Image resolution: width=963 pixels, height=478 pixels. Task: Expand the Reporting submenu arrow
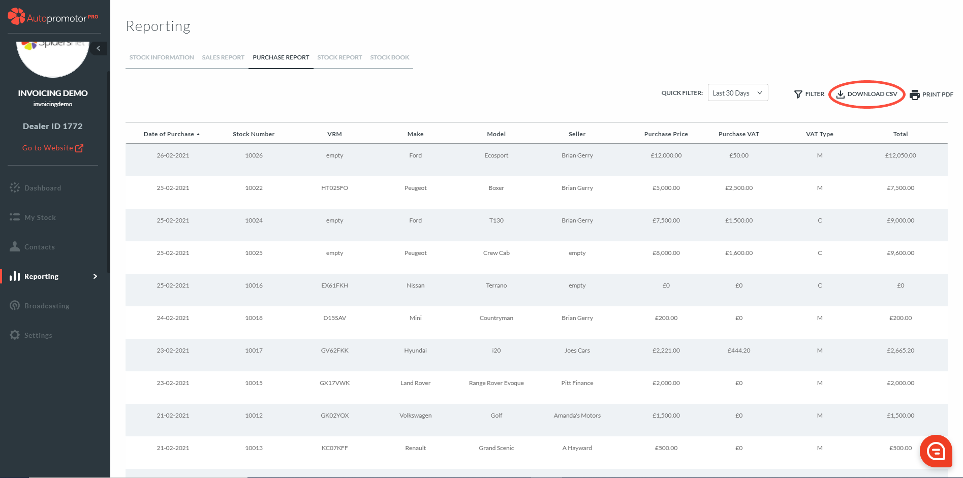click(x=95, y=276)
